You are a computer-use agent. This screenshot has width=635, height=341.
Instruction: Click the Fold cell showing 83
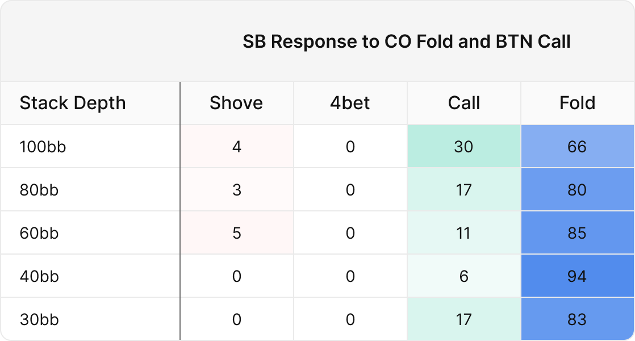click(577, 319)
